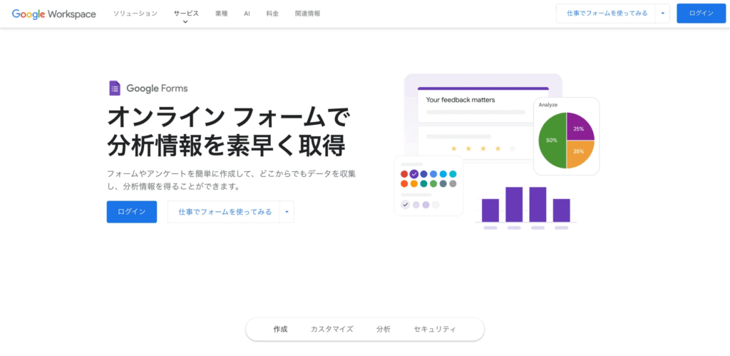The image size is (730, 356).
Task: Switch to the カスタマイズ tab
Action: (332, 329)
